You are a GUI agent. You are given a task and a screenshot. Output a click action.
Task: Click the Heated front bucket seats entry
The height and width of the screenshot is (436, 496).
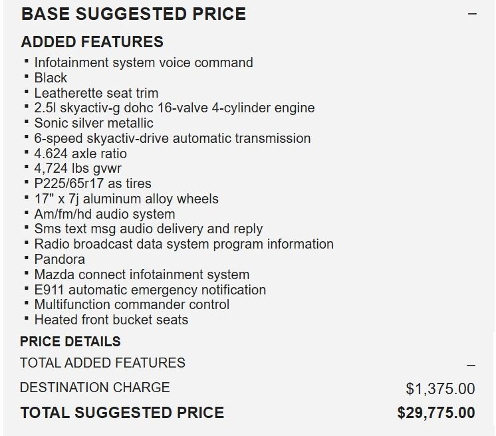[x=111, y=320]
